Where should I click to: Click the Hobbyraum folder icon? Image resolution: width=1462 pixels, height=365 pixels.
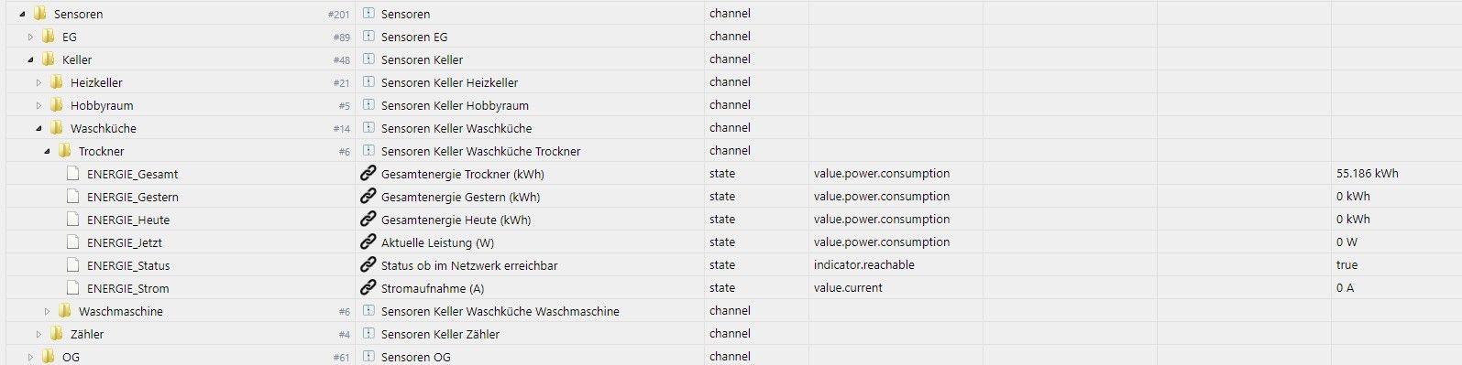tap(57, 105)
